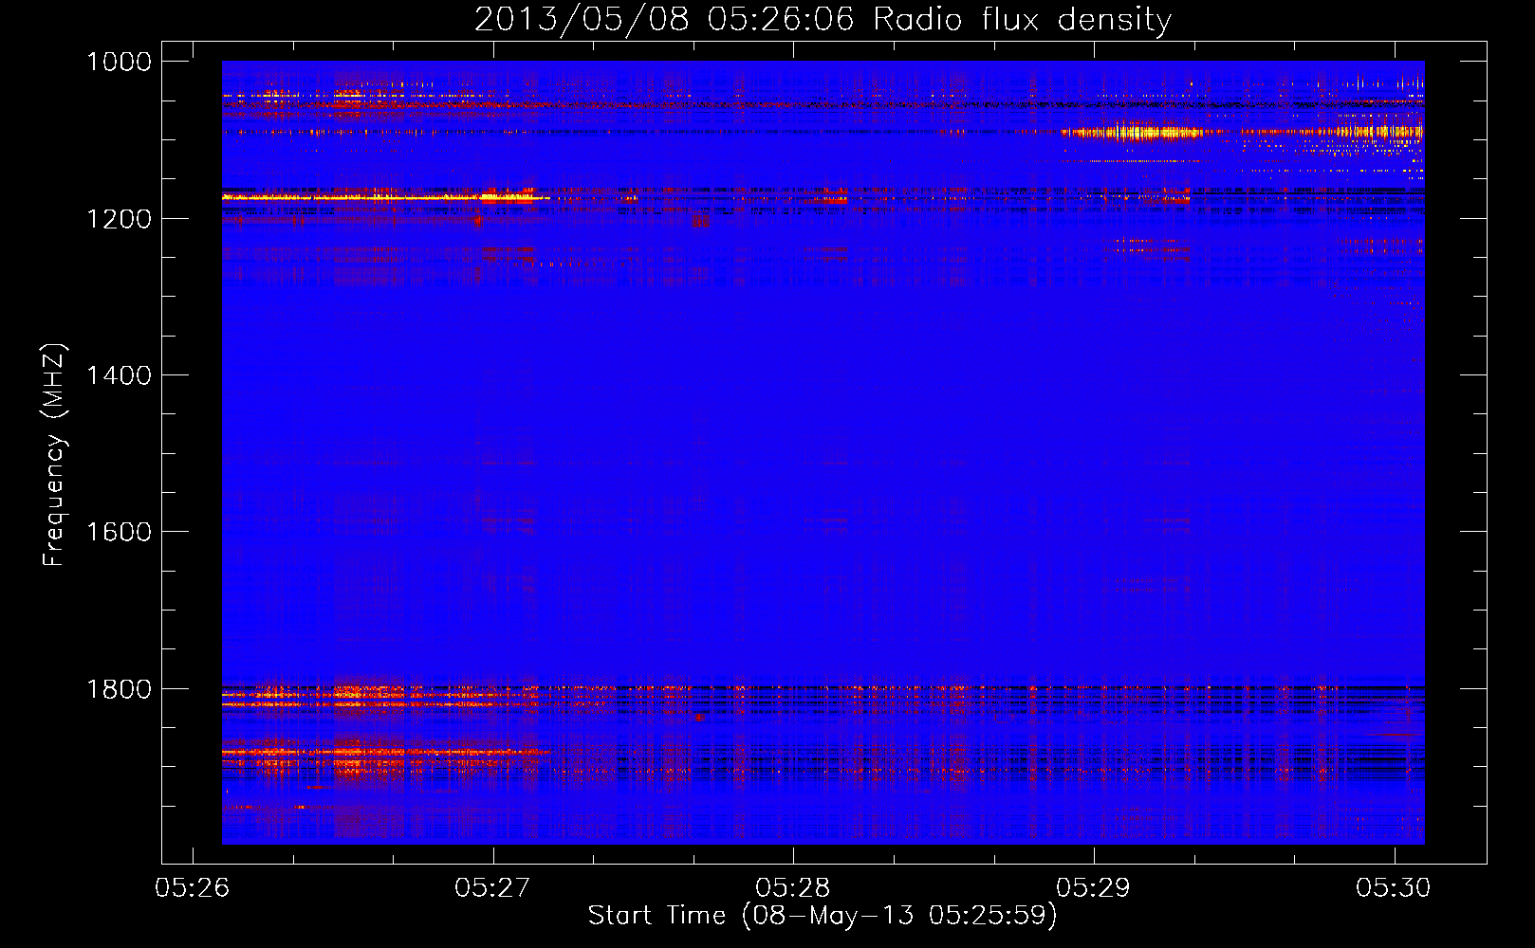The width and height of the screenshot is (1535, 948).
Task: Click the 1200 frequency tick label
Action: (119, 219)
